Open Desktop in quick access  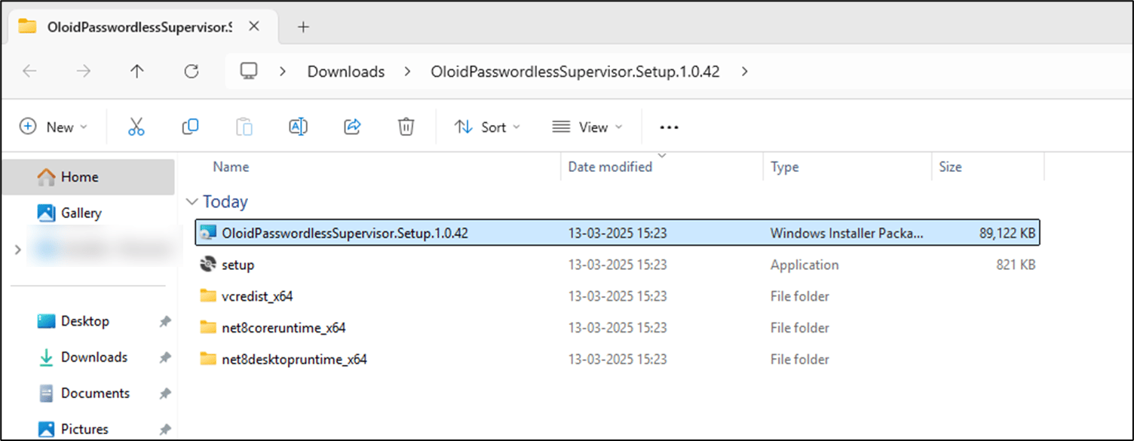[85, 321]
